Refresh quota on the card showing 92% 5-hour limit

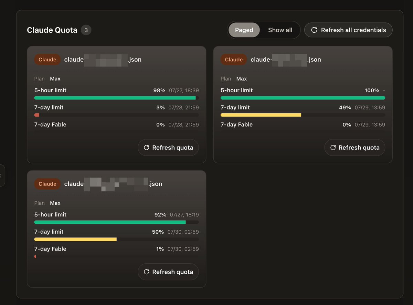[168, 272]
